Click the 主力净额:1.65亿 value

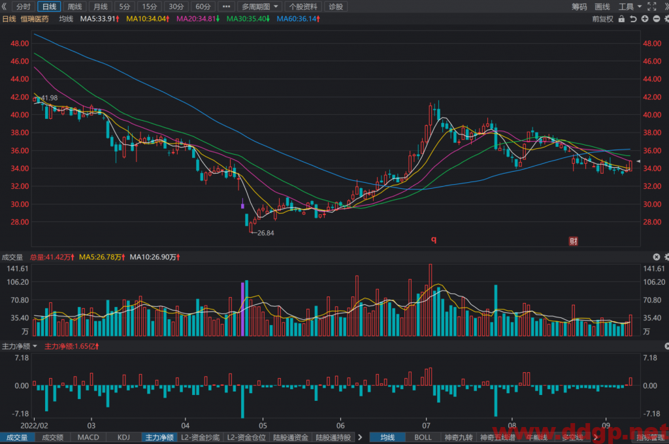pos(72,346)
